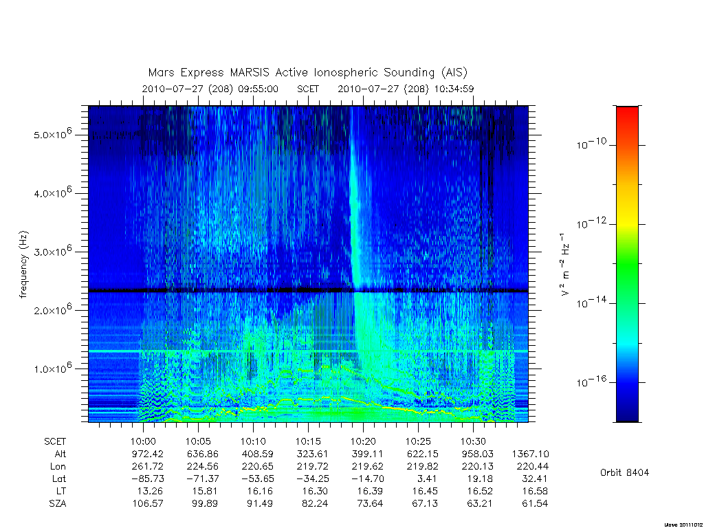Click the SZA value 73.64
The height and width of the screenshot is (528, 704).
point(369,503)
